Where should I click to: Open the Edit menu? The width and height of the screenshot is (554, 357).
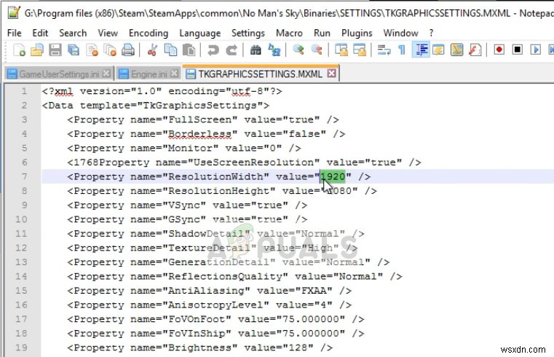pyautogui.click(x=40, y=34)
